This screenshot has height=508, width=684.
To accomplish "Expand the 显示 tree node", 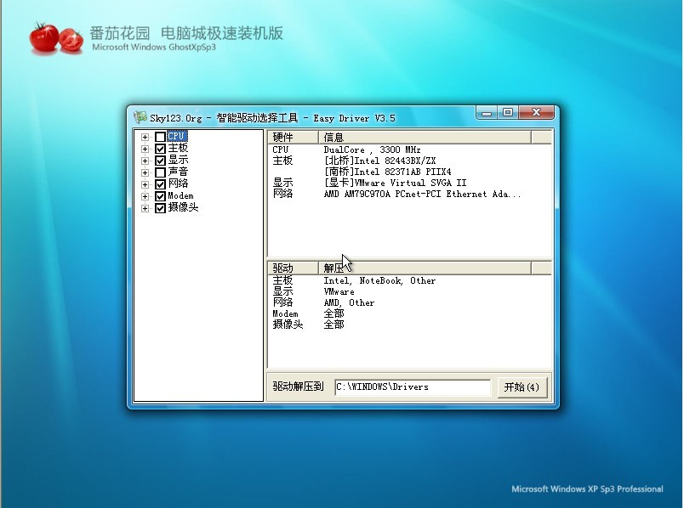I will click(145, 161).
